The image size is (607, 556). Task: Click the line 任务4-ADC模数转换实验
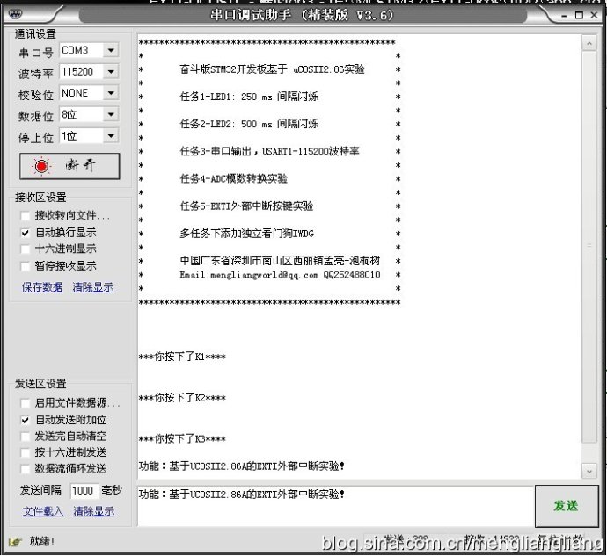233,179
